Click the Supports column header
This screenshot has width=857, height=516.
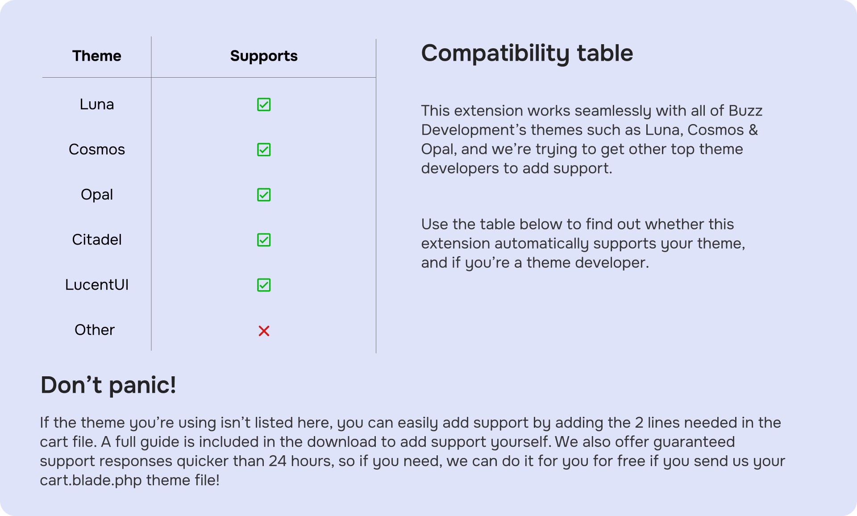[x=264, y=56]
